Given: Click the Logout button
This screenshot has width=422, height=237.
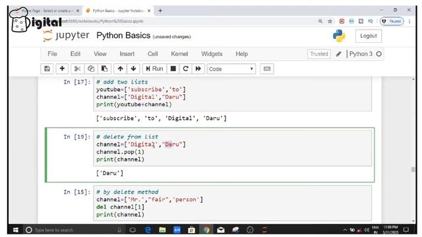Looking at the screenshot, I should coord(369,36).
